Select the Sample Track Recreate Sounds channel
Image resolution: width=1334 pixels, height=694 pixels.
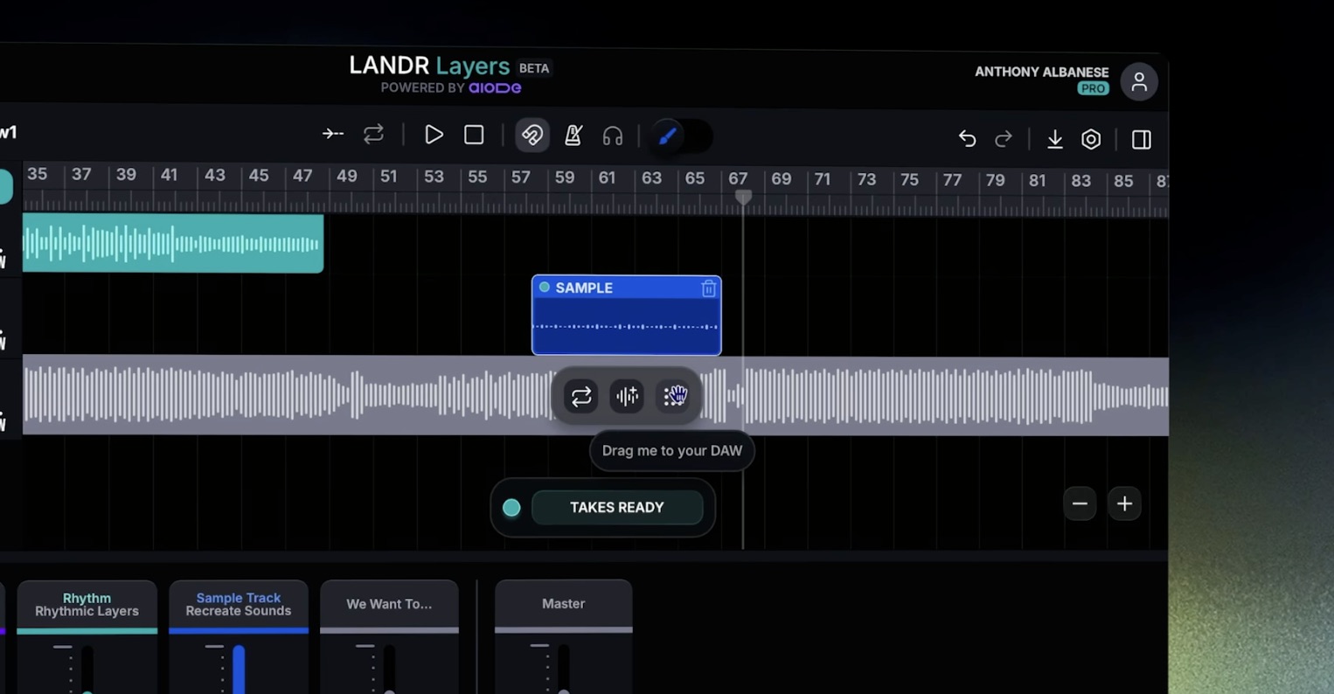pos(239,604)
